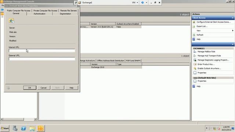235x132 pixels.
Task: Collapse the second blue actions section header
Action: (232, 44)
